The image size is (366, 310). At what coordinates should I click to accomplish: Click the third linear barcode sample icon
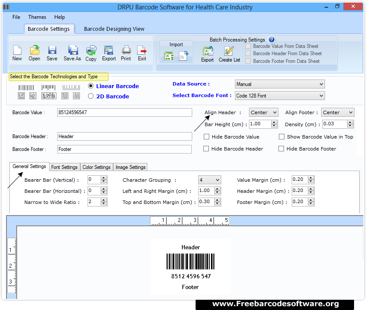[71, 88]
